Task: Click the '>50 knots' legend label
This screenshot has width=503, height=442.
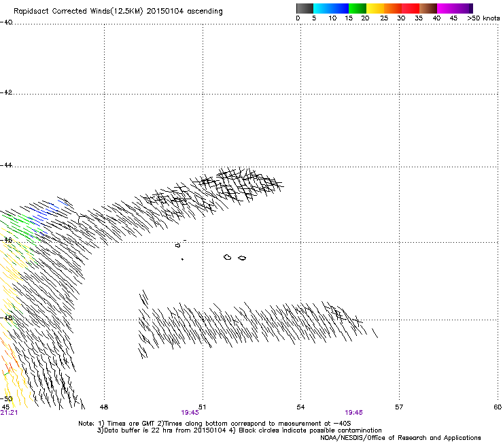Action: tap(483, 18)
